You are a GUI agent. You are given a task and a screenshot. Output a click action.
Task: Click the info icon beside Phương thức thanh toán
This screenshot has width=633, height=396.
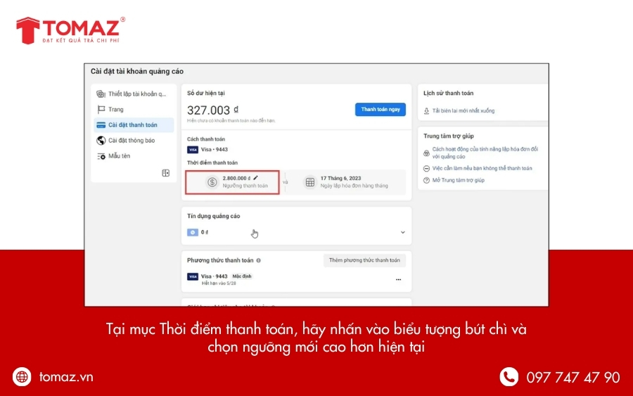click(x=259, y=260)
